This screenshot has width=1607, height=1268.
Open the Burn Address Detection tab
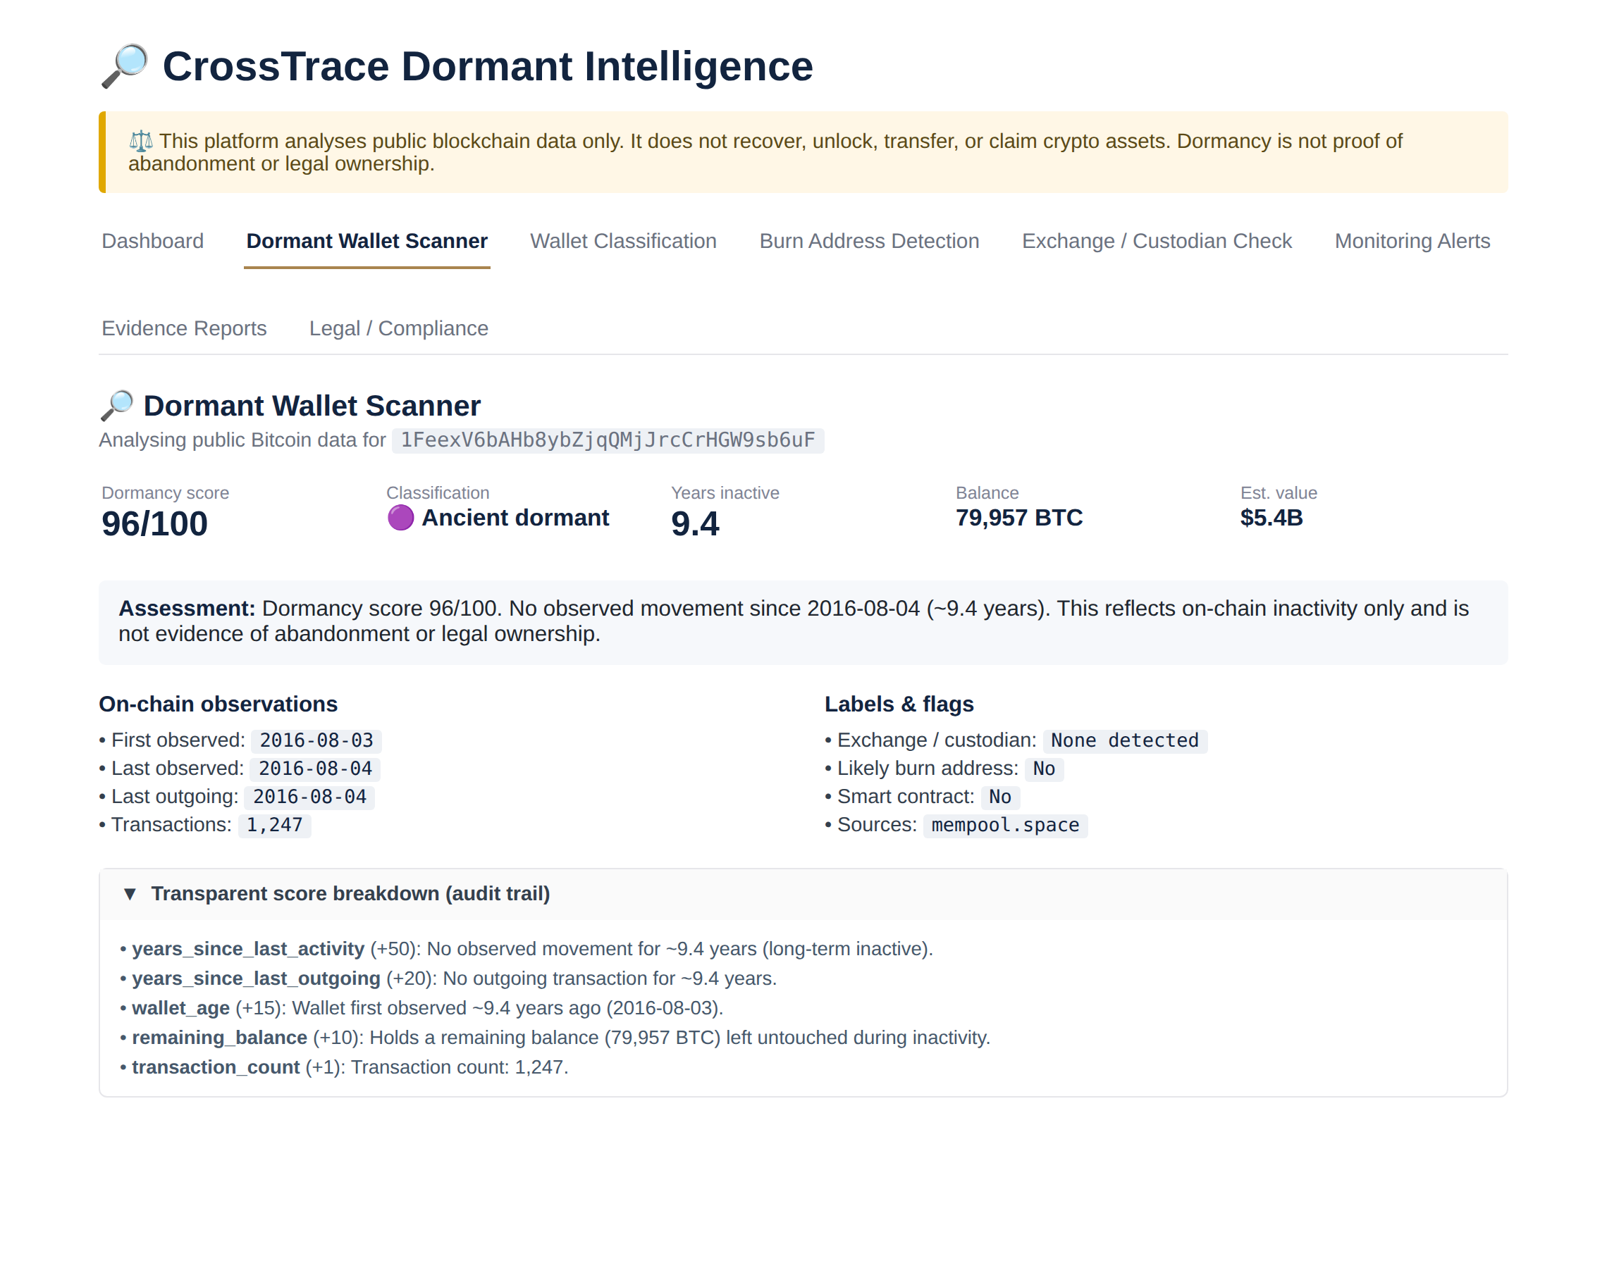pyautogui.click(x=869, y=242)
